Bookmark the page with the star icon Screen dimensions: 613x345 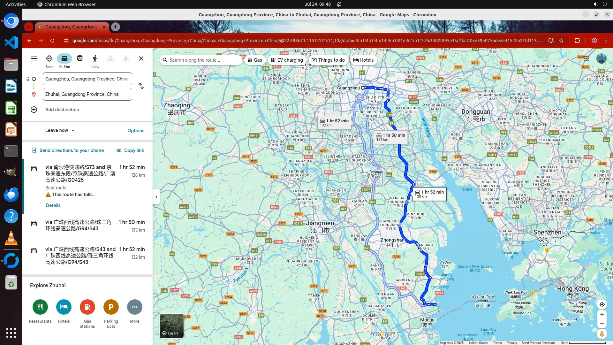pos(561,41)
